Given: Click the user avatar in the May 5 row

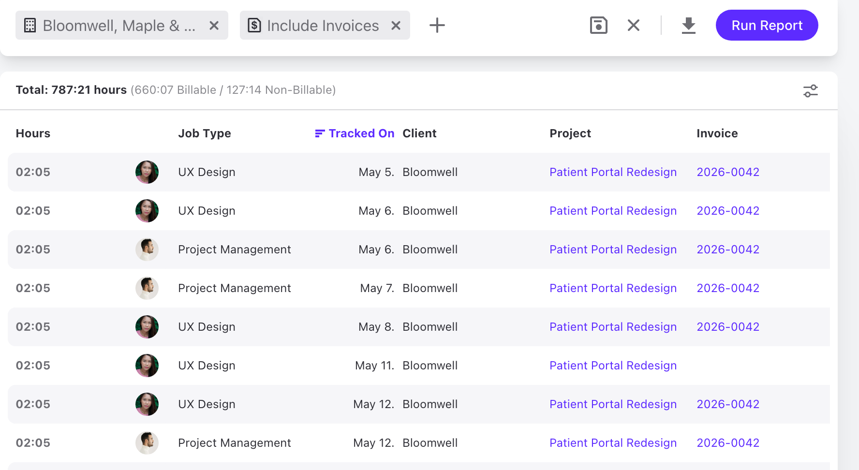Looking at the screenshot, I should coord(147,172).
